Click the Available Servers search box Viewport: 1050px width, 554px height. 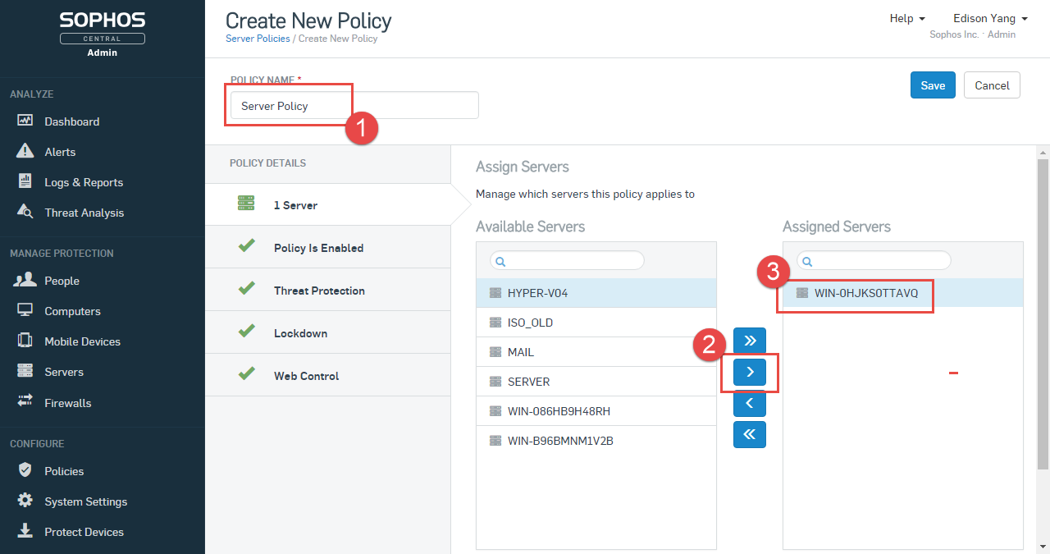coord(567,260)
